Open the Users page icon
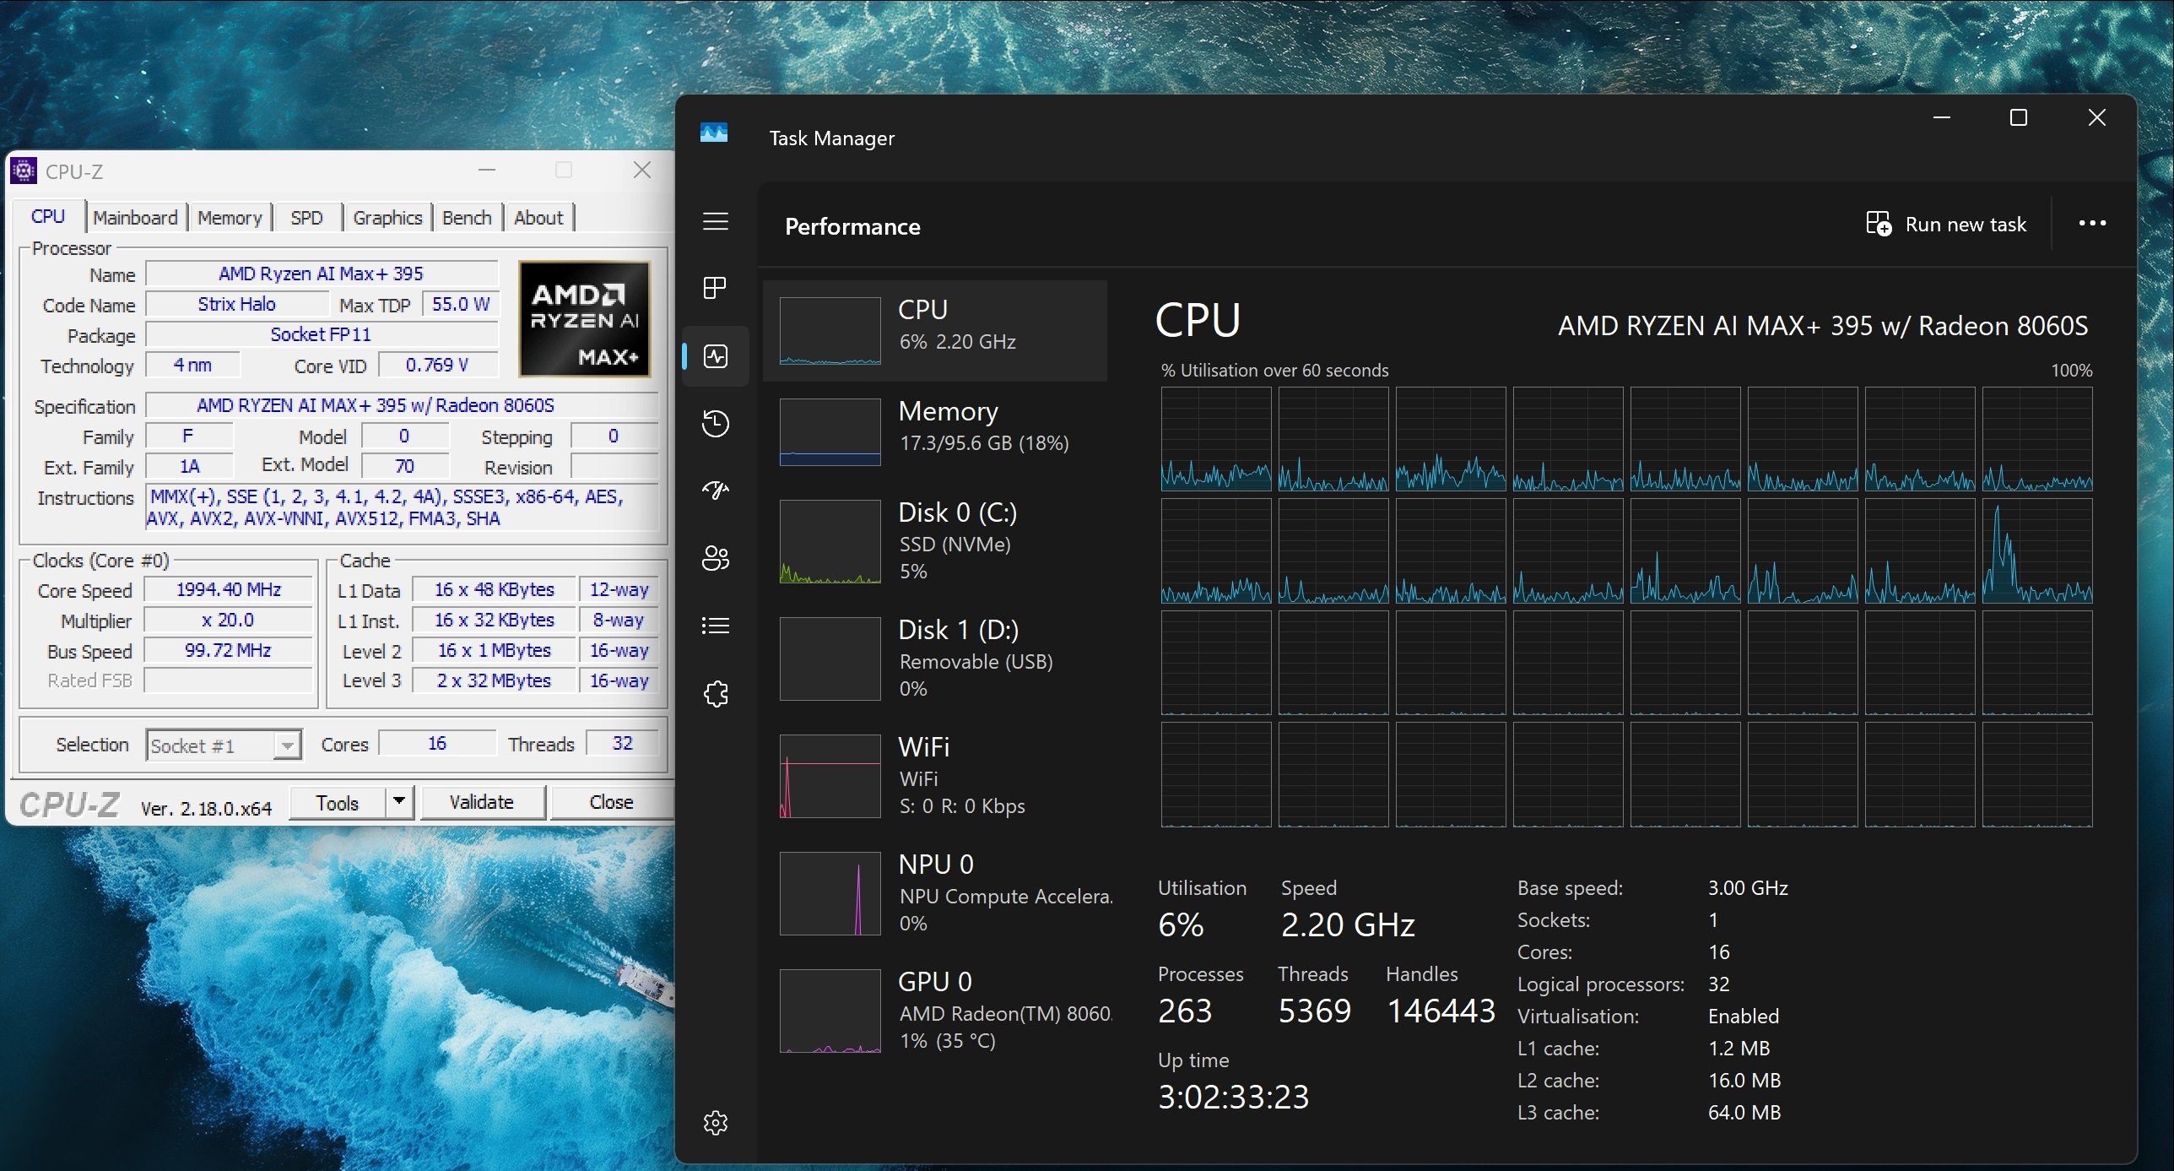Viewport: 2174px width, 1171px height. [715, 558]
